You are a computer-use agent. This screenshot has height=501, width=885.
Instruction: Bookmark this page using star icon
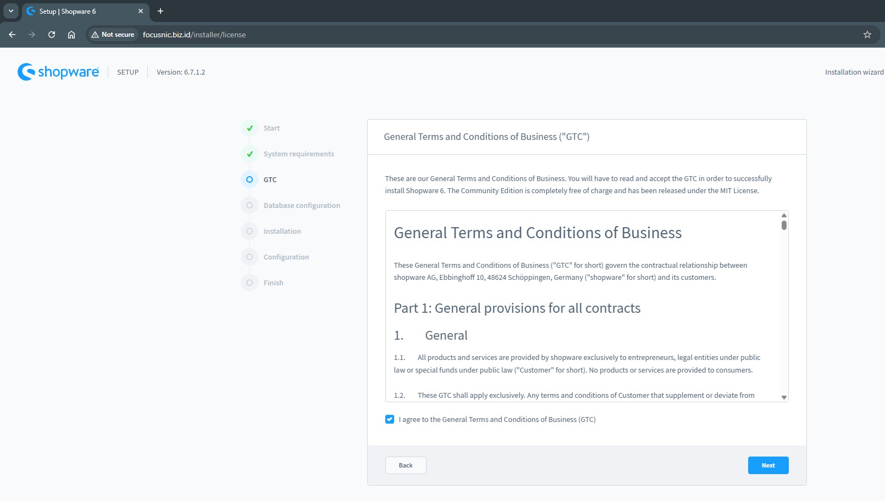[867, 35]
